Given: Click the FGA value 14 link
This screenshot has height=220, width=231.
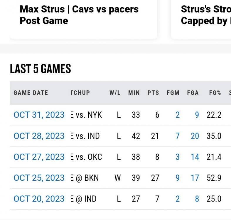Looking at the screenshot, I should (x=195, y=157).
